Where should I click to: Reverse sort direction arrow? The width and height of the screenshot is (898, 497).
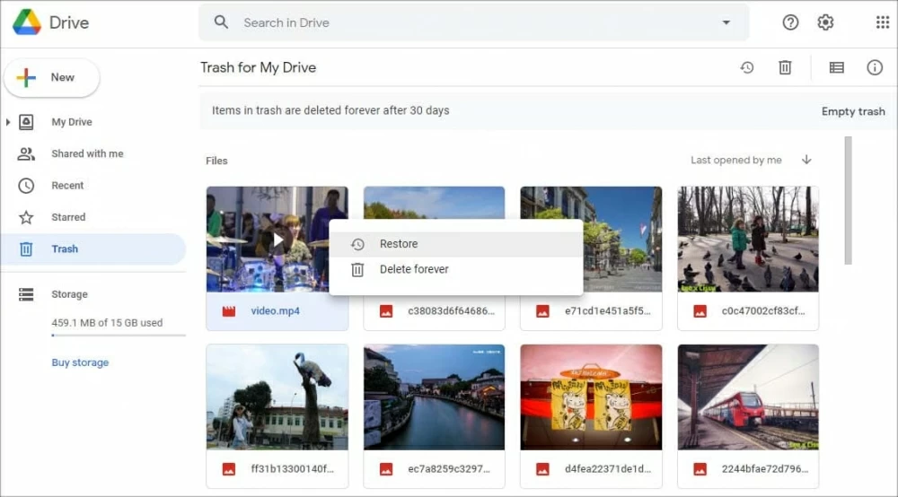click(806, 160)
